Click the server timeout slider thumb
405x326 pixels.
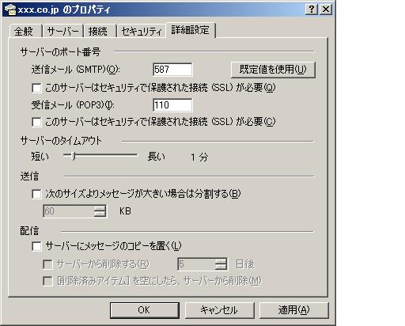pyautogui.click(x=74, y=156)
